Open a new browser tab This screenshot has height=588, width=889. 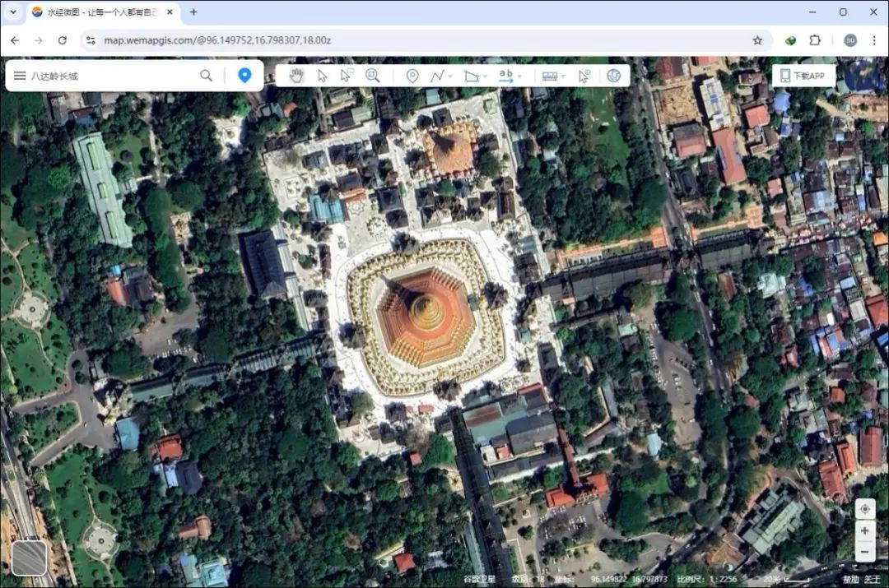193,12
